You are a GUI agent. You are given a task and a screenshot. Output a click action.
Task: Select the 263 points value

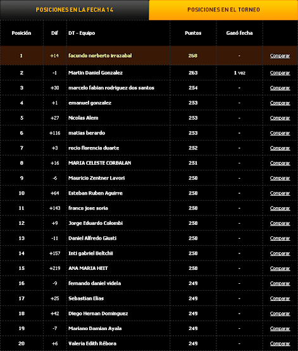point(193,73)
